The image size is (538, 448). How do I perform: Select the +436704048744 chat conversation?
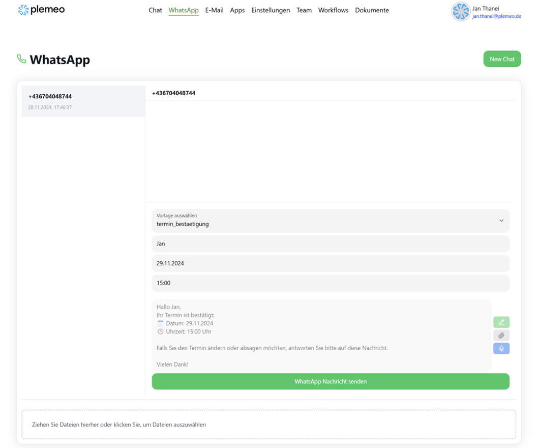[x=82, y=101]
